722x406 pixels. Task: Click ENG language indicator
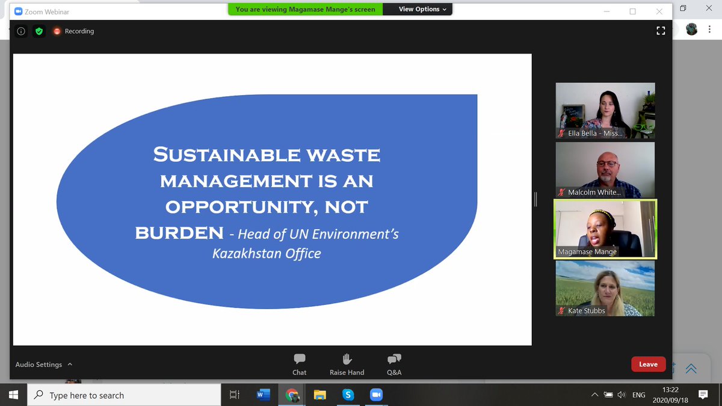639,395
